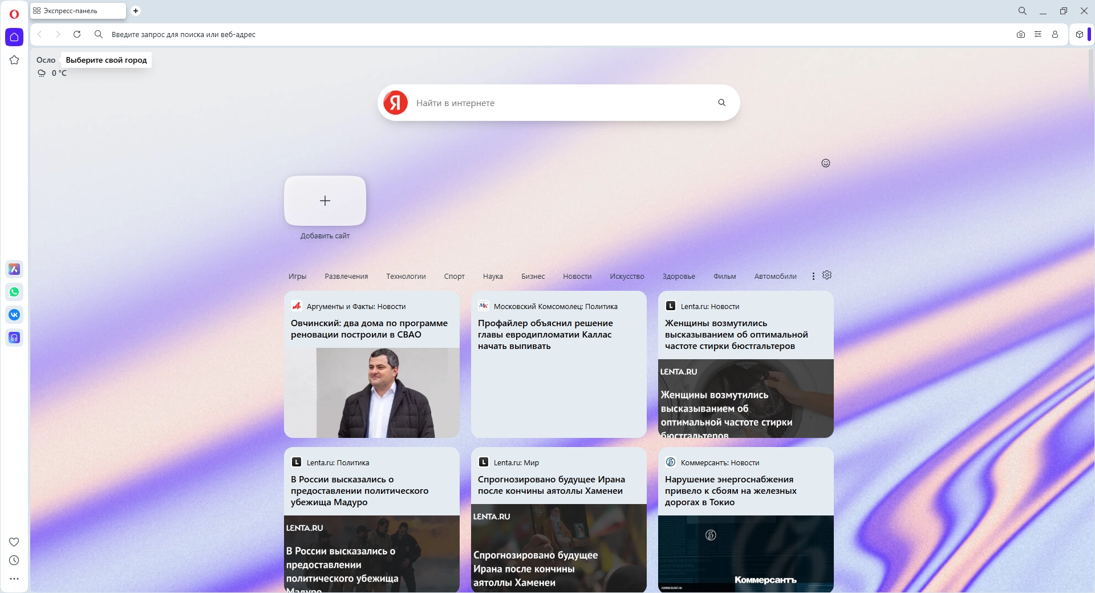Select the Развлечения news category

(x=346, y=277)
